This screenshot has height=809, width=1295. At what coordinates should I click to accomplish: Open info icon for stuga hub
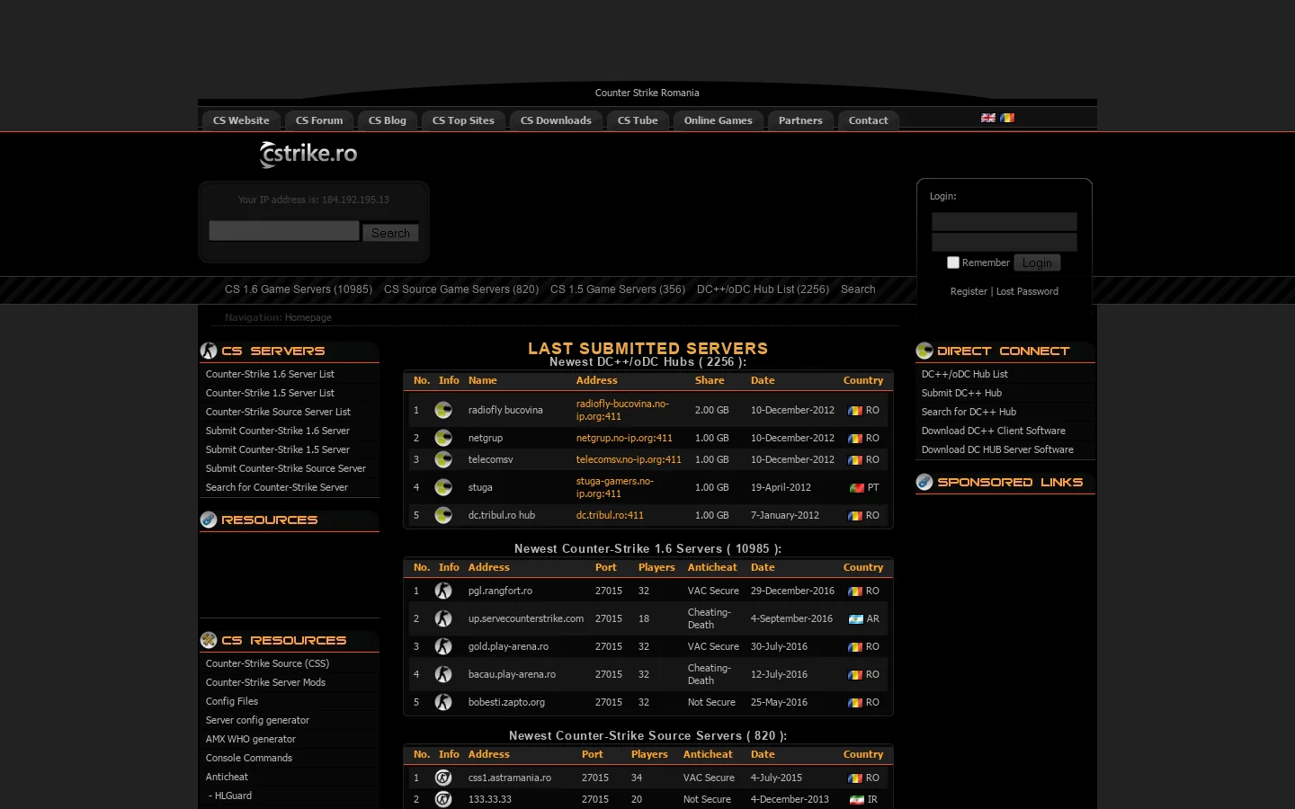point(443,487)
